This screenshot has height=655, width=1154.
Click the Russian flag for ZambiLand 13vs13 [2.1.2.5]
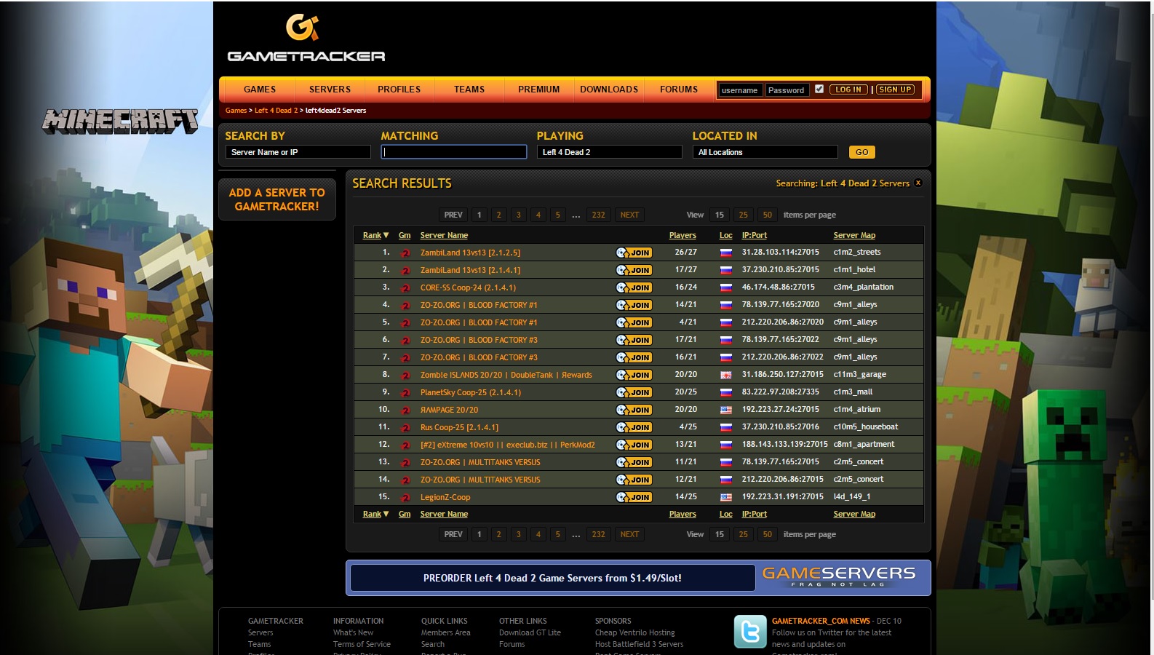(725, 253)
